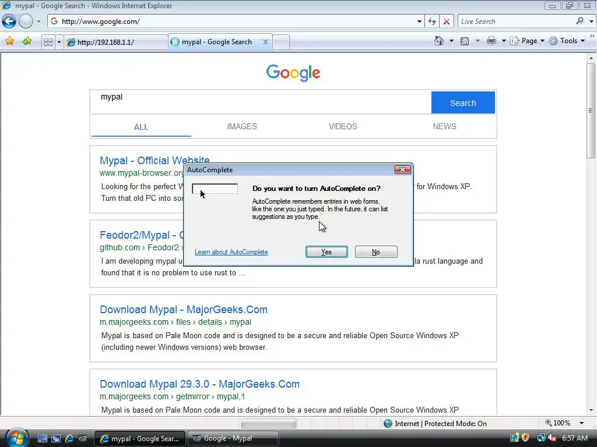Screen dimensions: 597x447
Task: Switch to the VIDEOS results tab
Action: [x=343, y=126]
